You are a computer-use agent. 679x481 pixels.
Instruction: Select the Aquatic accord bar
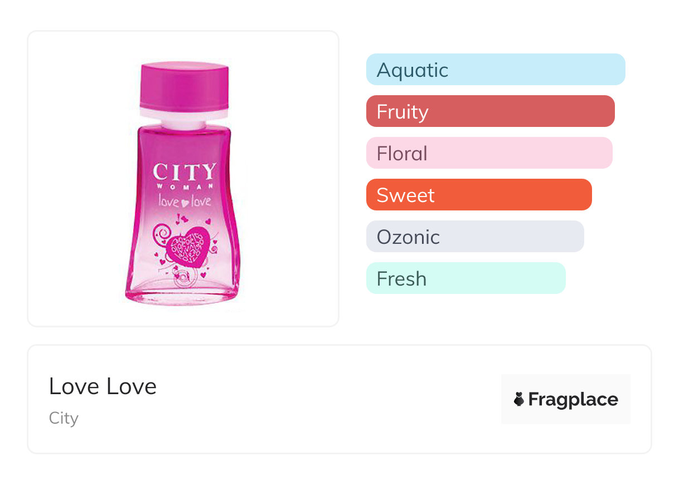[x=496, y=70]
